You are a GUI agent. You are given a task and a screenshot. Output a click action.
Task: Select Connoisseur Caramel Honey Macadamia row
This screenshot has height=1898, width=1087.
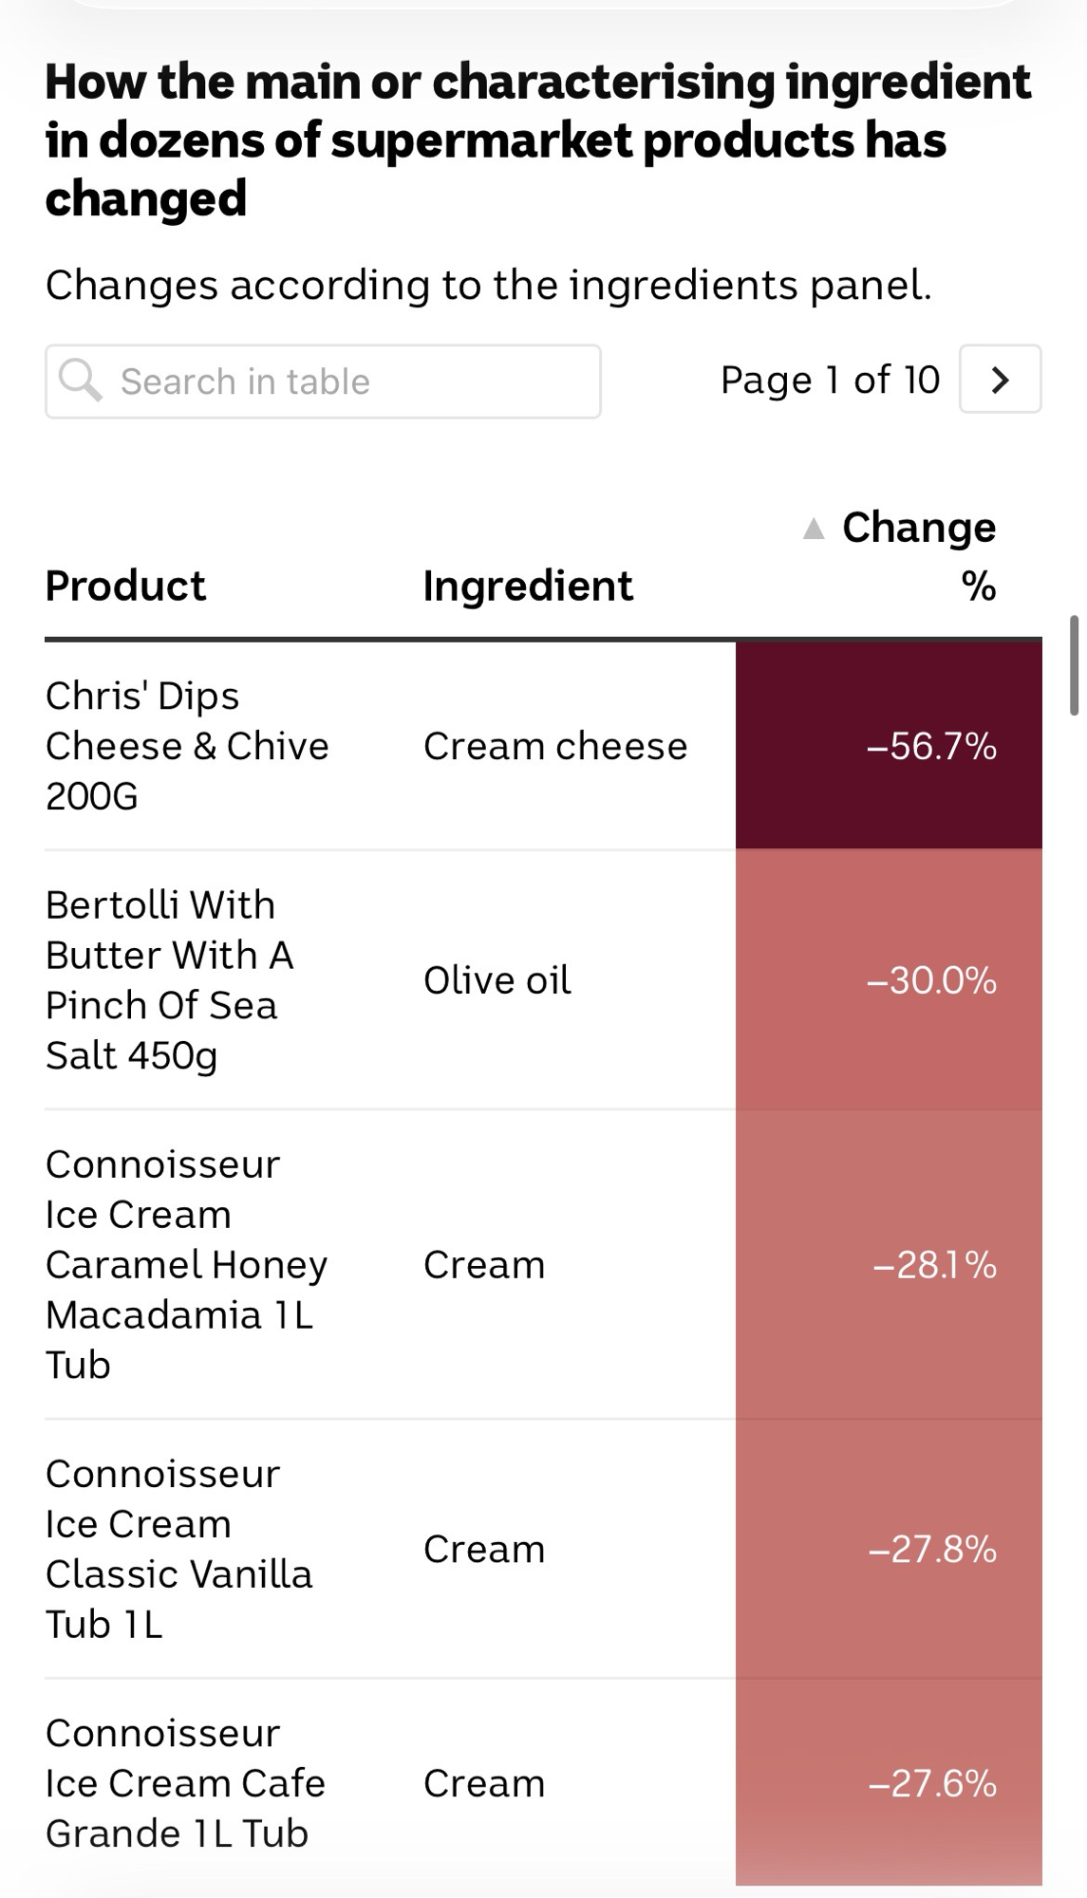click(186, 1265)
